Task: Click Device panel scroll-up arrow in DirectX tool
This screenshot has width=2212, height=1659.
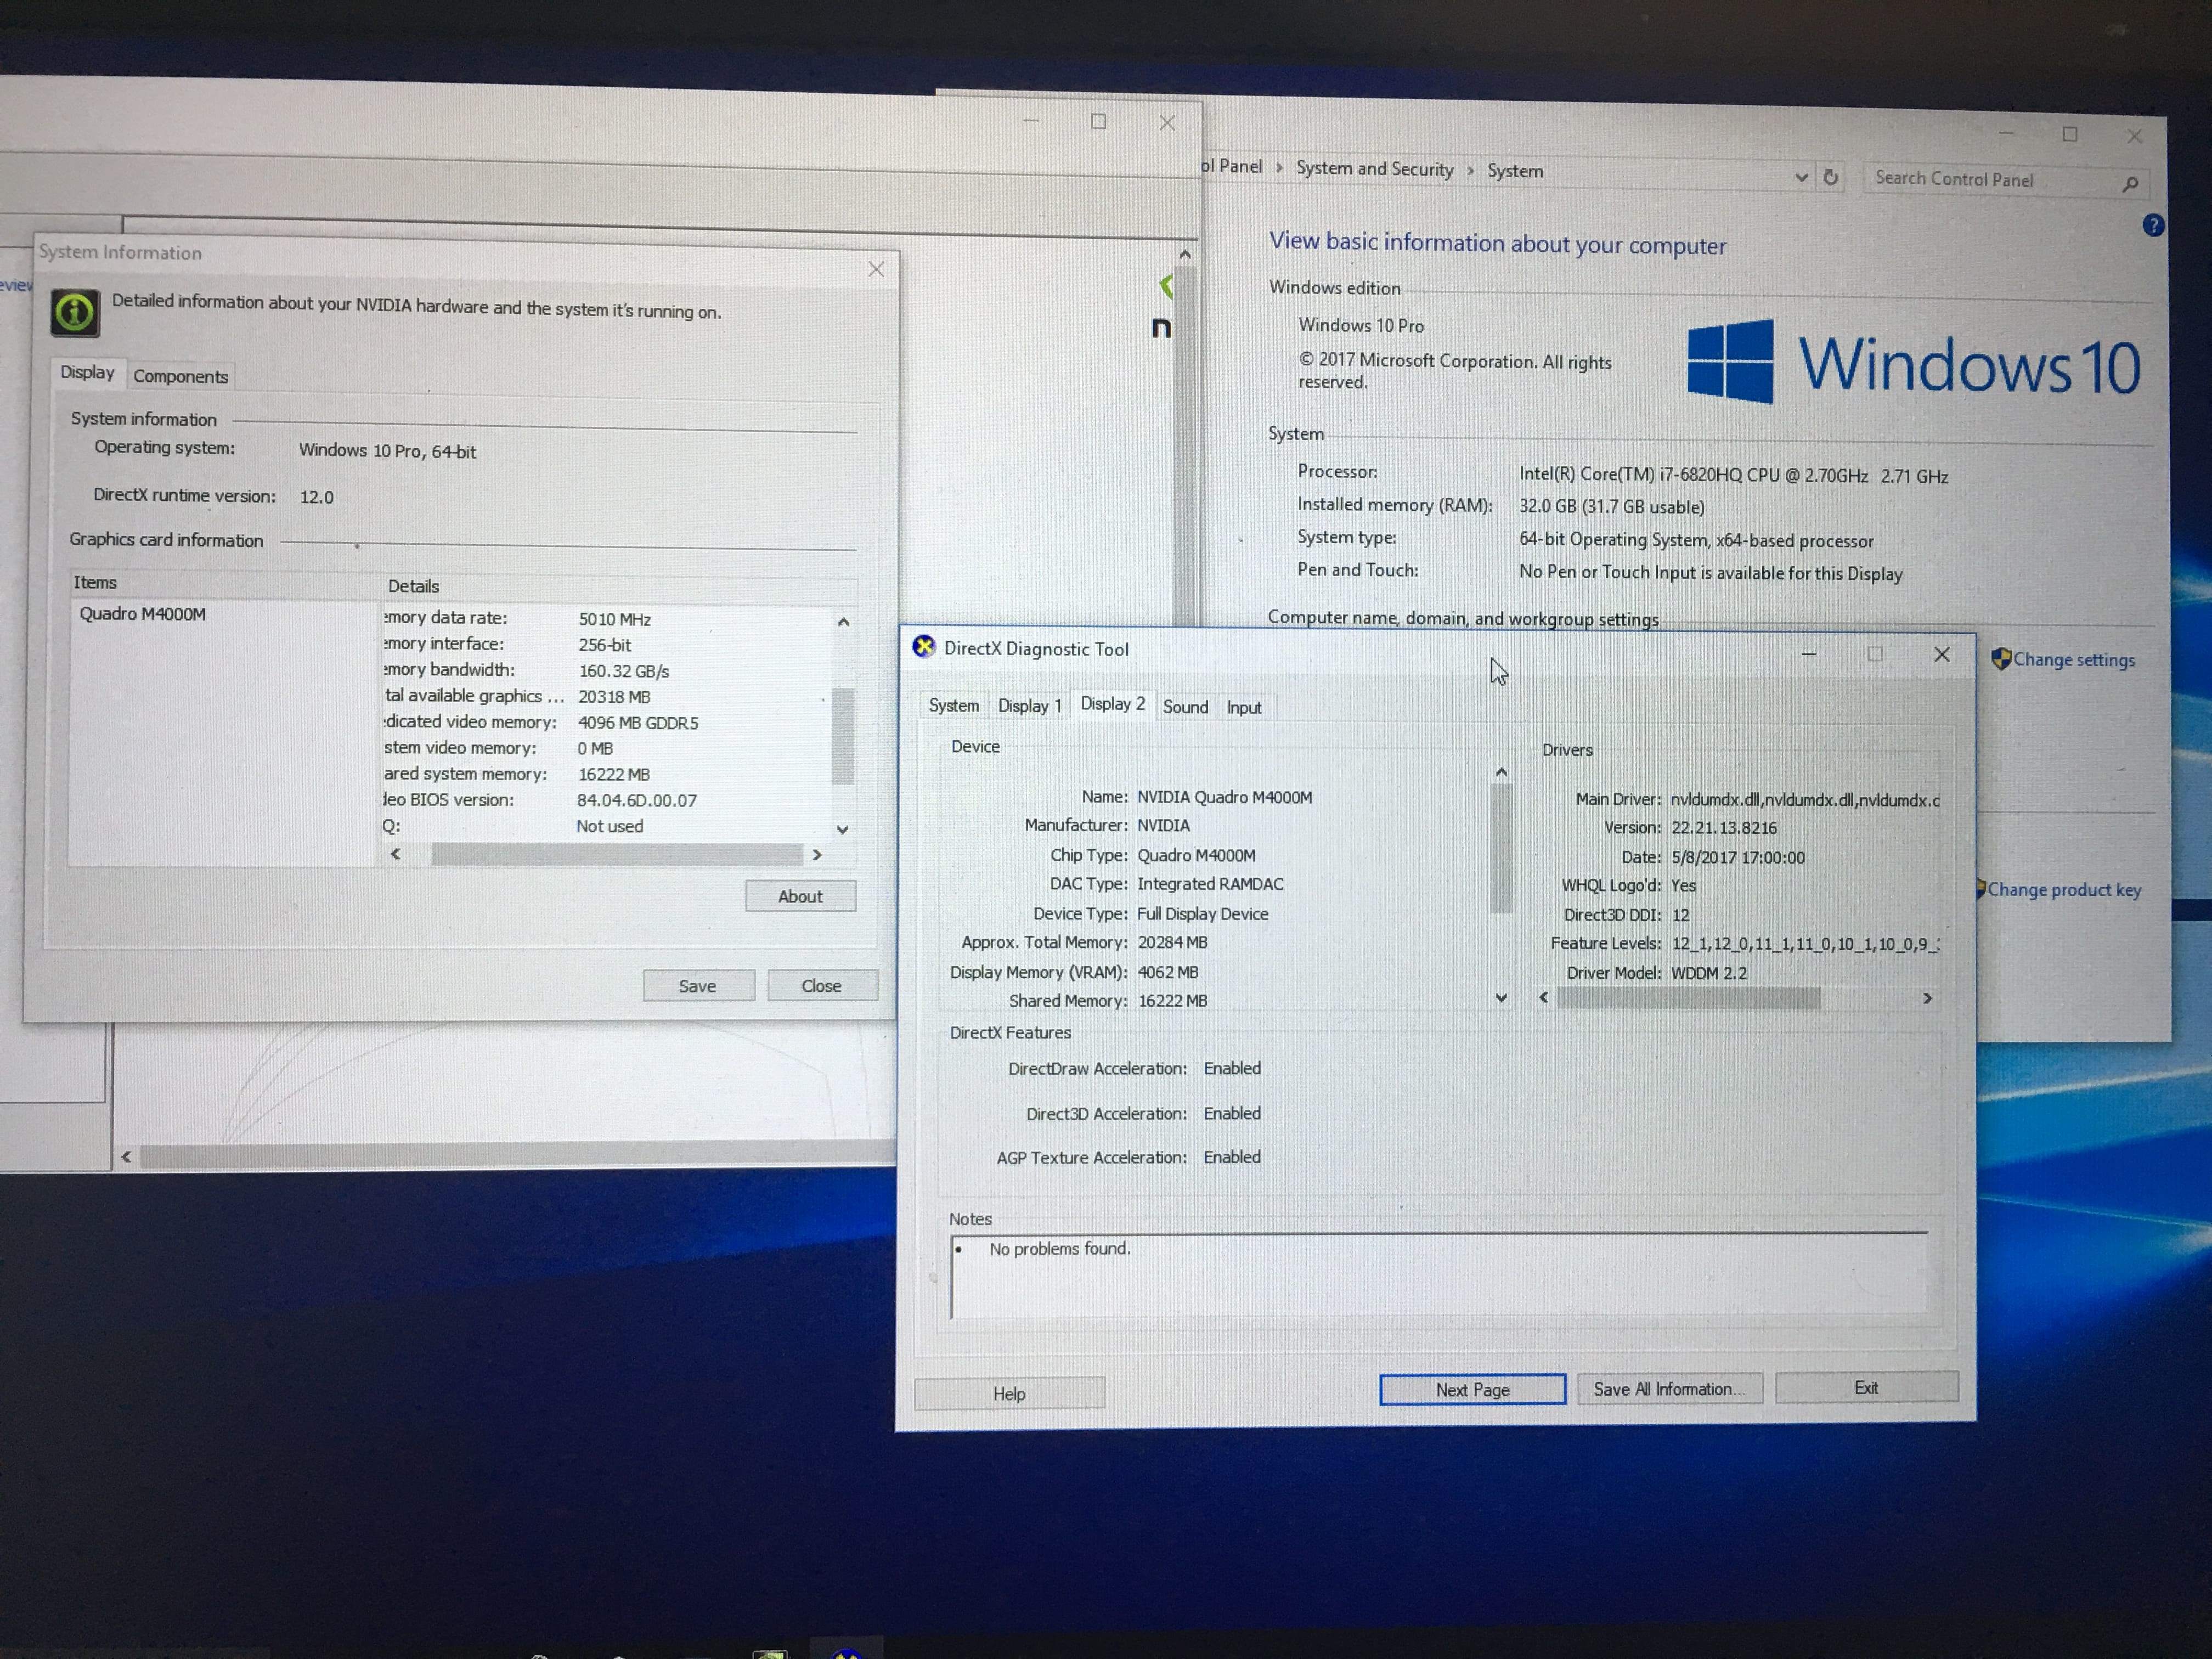Action: [x=1501, y=772]
